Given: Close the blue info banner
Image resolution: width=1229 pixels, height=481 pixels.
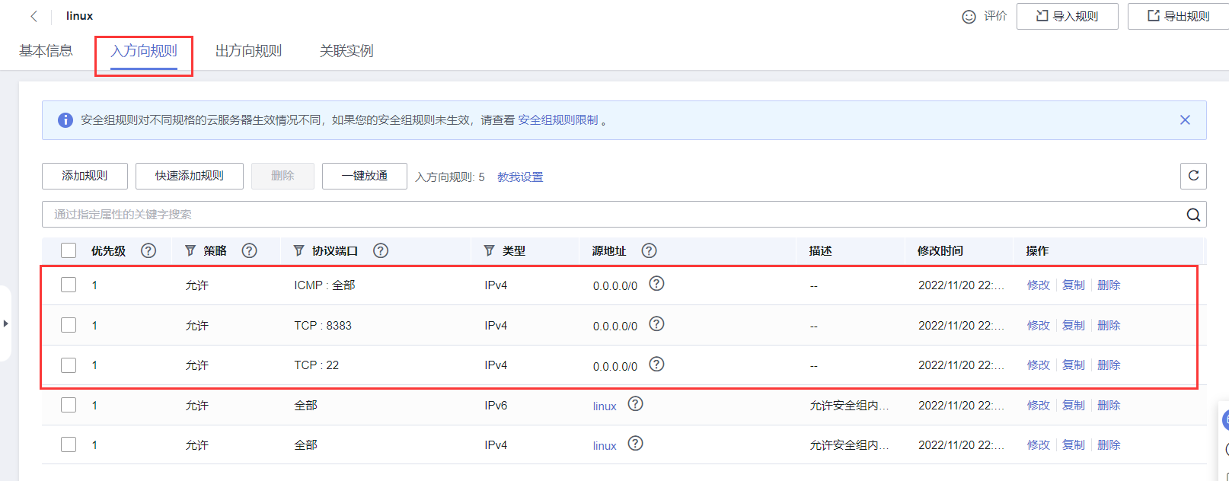Looking at the screenshot, I should pos(1185,120).
